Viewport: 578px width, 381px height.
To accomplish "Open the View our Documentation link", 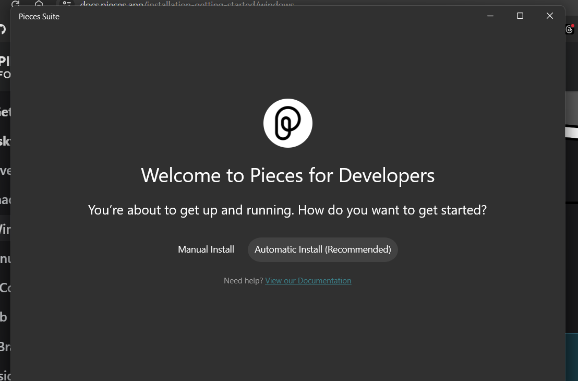I will click(308, 281).
